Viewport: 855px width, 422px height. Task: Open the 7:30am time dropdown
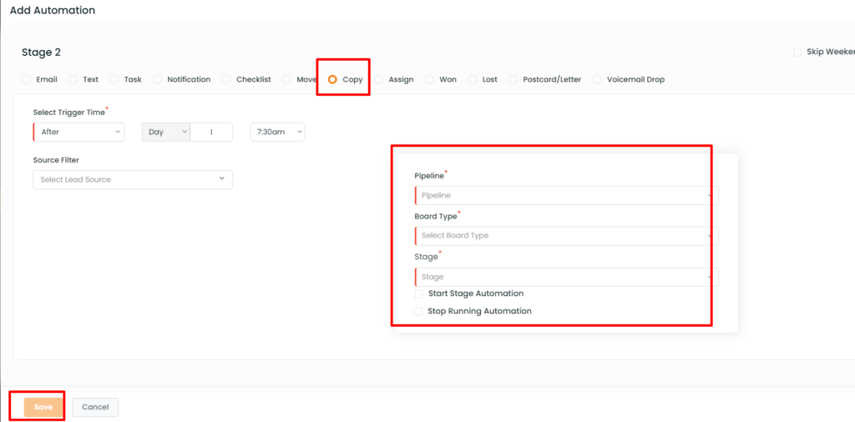click(277, 132)
